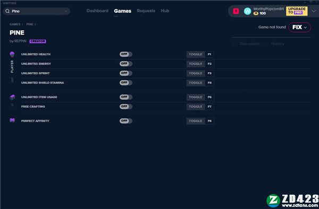The width and height of the screenshot is (319, 209).
Task: Click the F4 hotkey label
Action: (209, 83)
